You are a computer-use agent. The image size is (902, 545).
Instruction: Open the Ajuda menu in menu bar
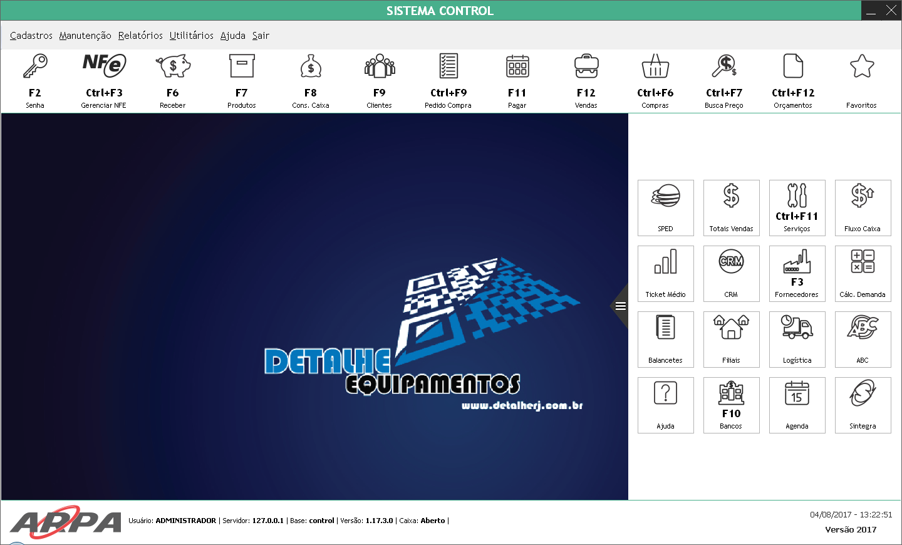pyautogui.click(x=233, y=36)
